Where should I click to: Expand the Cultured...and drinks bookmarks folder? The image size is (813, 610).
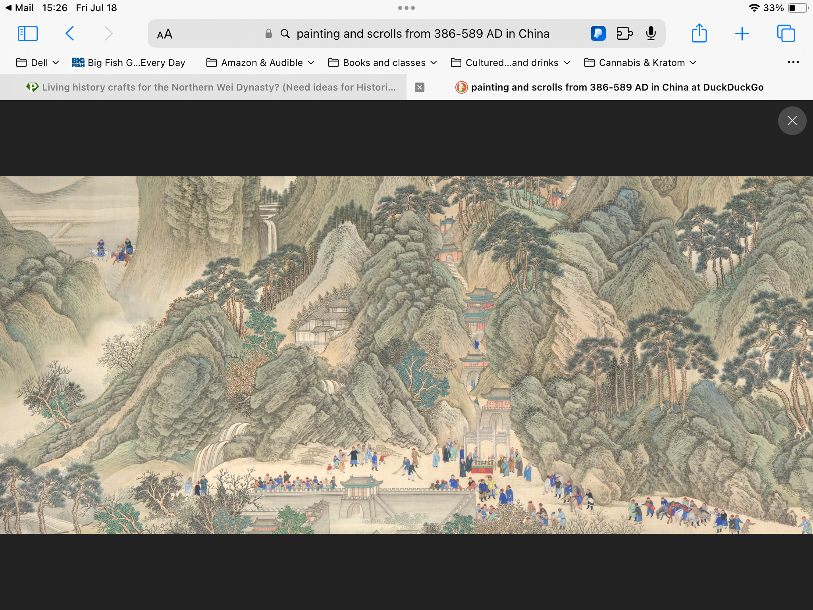(511, 63)
